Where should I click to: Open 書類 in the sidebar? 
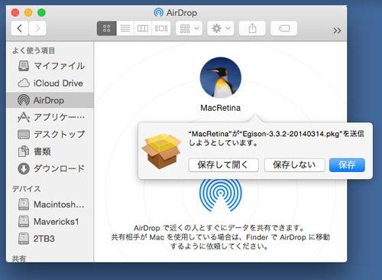point(50,151)
